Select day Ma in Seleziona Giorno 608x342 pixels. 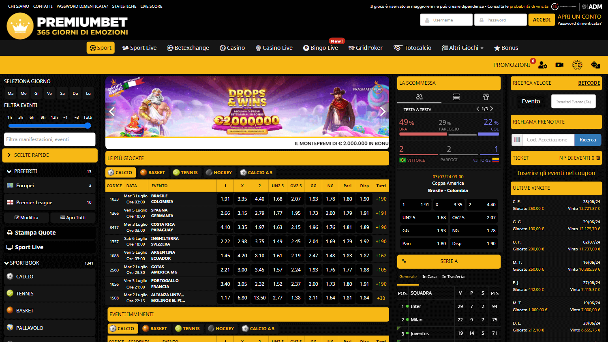[11, 93]
